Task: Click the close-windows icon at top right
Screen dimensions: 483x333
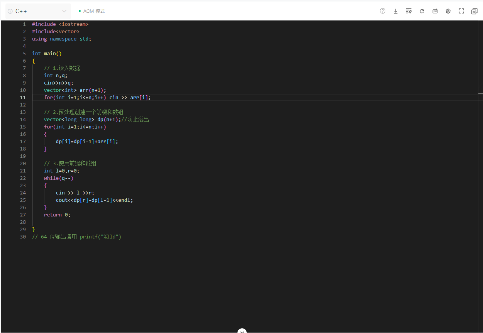Action: [475, 11]
